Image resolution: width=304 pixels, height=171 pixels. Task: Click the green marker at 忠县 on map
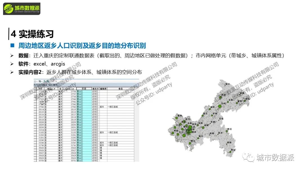coord(212,115)
